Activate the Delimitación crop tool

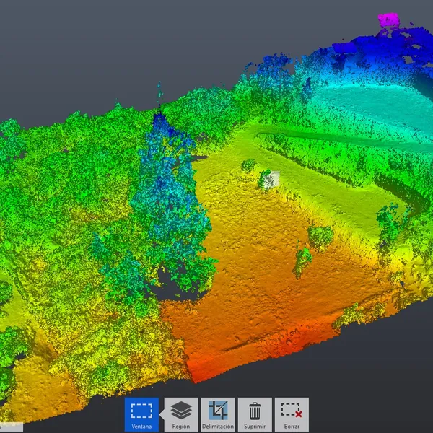(x=218, y=414)
